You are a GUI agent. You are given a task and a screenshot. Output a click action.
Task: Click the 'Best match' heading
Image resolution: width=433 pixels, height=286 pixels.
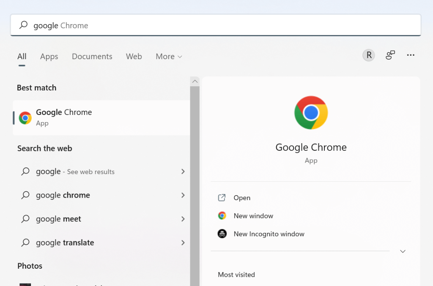point(37,88)
